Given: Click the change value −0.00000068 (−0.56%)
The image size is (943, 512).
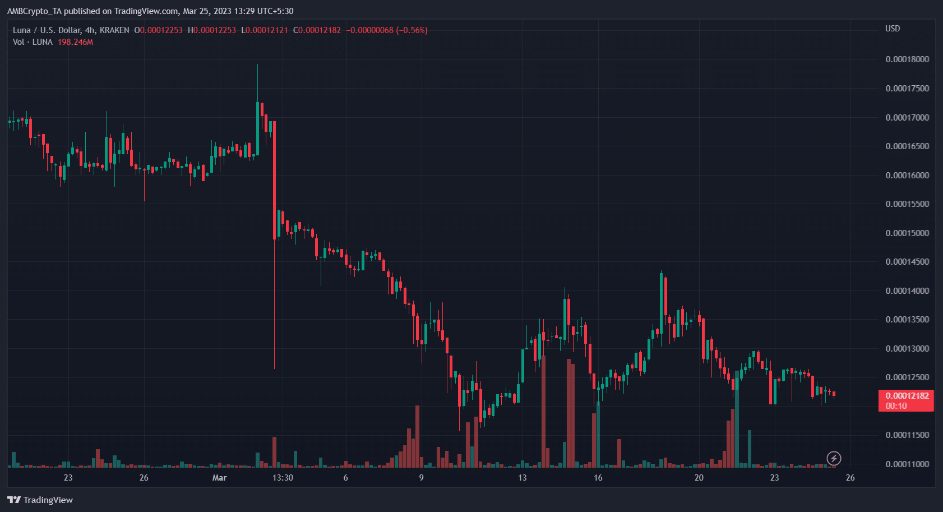Looking at the screenshot, I should point(387,30).
